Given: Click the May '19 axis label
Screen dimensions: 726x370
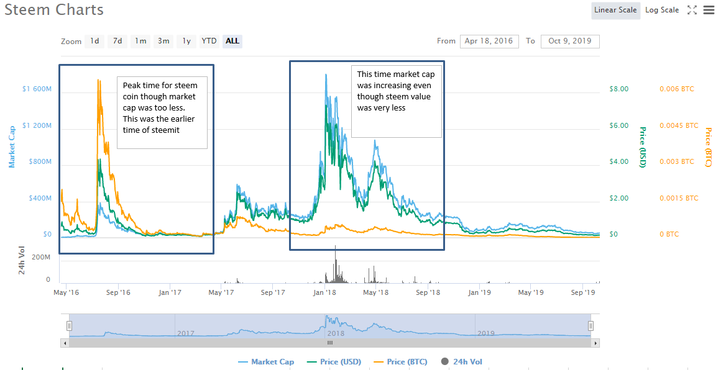Looking at the screenshot, I should [531, 292].
